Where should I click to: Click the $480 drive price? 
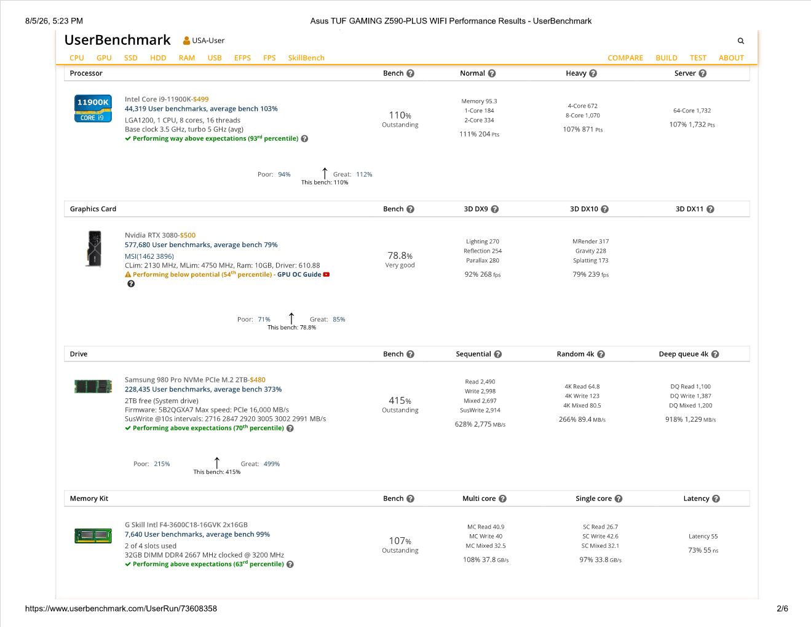coord(258,380)
